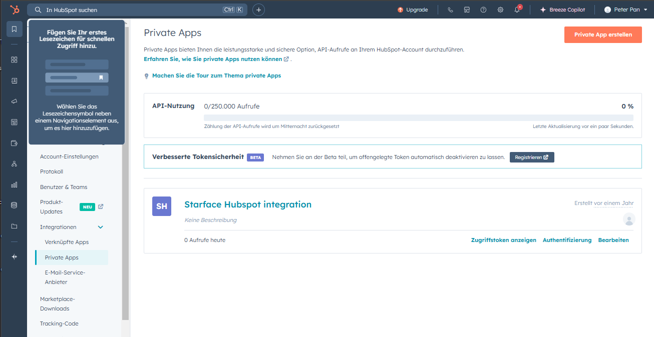Open the marketplace icon in top bar
Screen dimensions: 654x337
click(467, 9)
